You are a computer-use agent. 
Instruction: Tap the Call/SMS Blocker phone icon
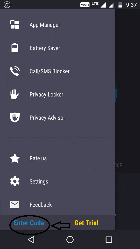pos(15,71)
